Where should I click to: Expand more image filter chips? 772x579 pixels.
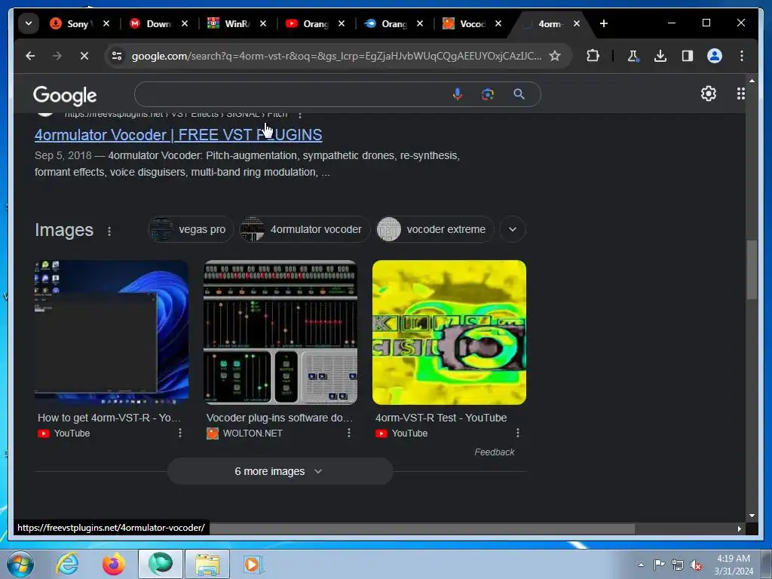pos(513,229)
